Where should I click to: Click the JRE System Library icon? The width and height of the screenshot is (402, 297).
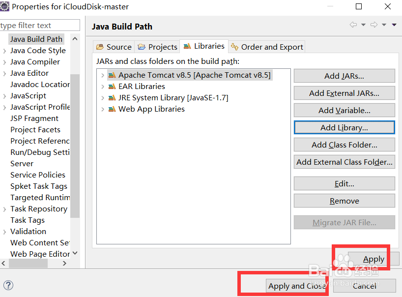click(112, 98)
